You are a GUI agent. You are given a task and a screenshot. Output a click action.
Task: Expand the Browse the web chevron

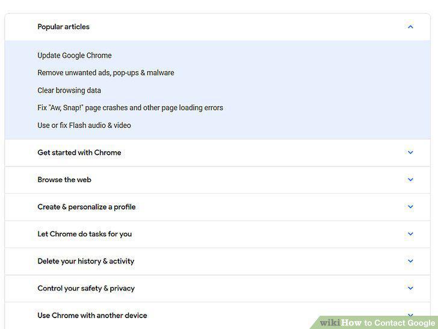pyautogui.click(x=410, y=180)
